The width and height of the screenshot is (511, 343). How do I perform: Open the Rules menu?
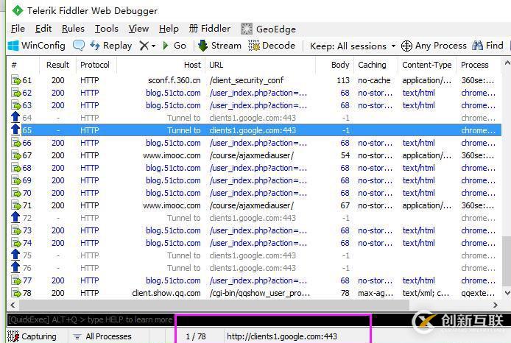click(73, 29)
